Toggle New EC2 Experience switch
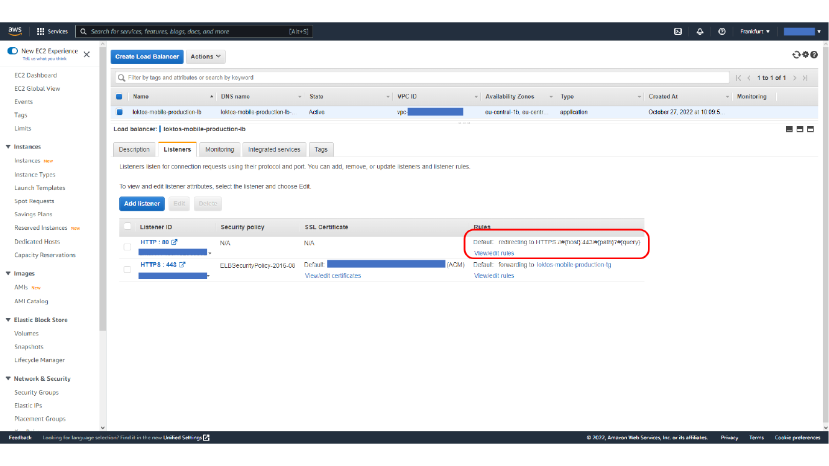Screen dimensions: 829x466 (x=12, y=51)
